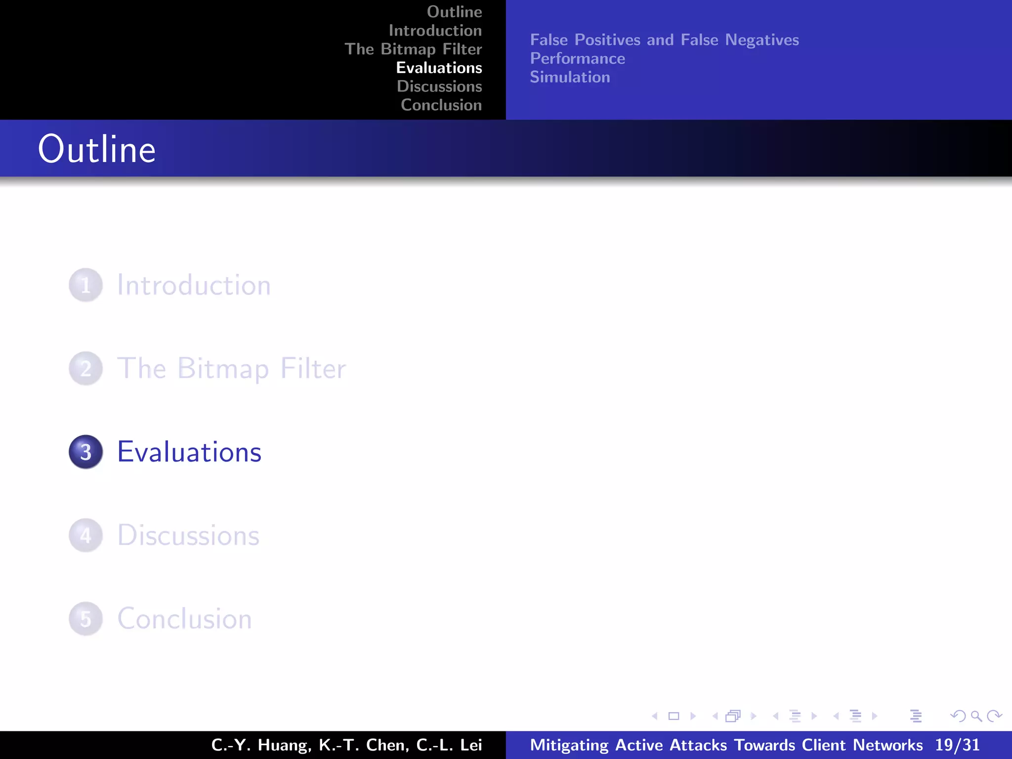Screen dimensions: 1012x759
Task: Select Evaluations in header navigation
Action: pos(439,68)
